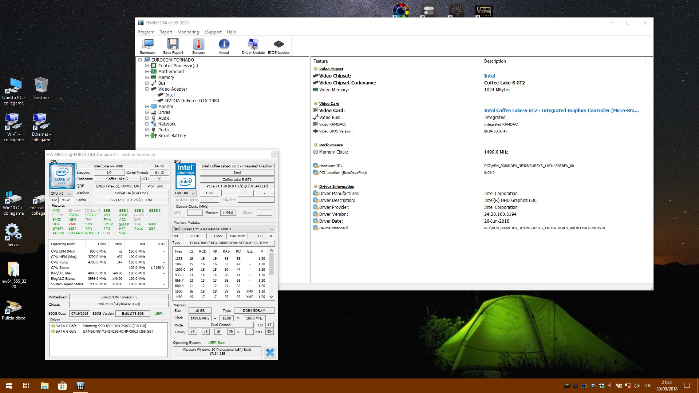The image size is (699, 393).
Task: Open the Summary toolbar icon
Action: (147, 46)
